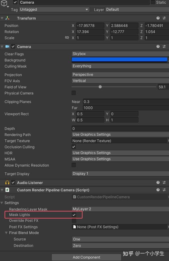This screenshot has width=169, height=261.
Task: Enable the Physical Camera checkbox
Action: [74, 93]
